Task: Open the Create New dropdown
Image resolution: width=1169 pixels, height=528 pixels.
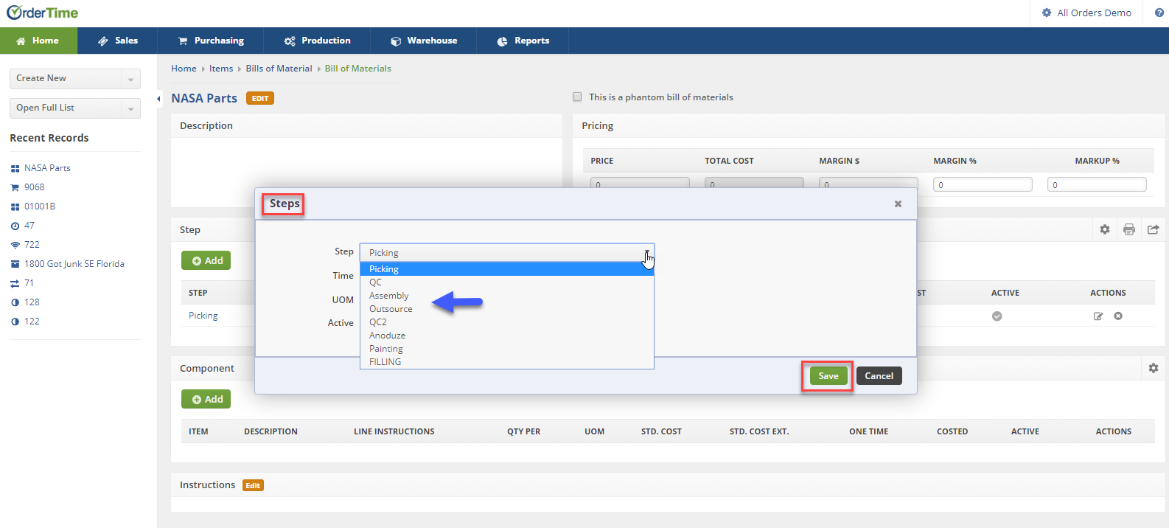Action: [75, 78]
